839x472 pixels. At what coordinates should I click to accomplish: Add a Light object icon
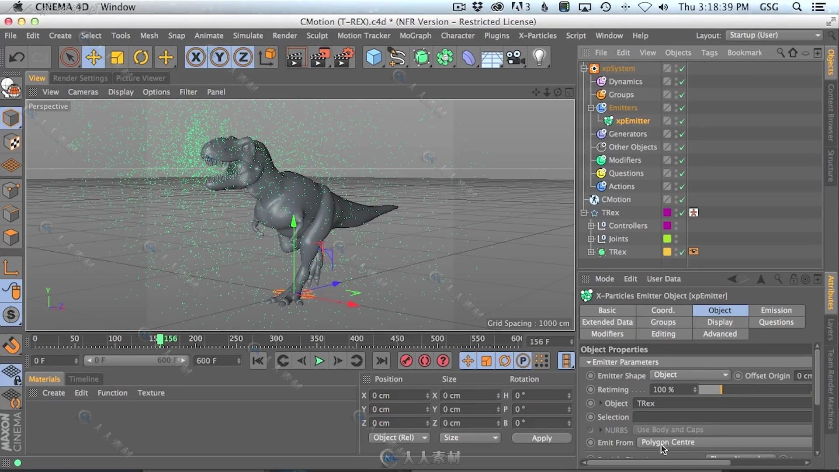[x=539, y=57]
